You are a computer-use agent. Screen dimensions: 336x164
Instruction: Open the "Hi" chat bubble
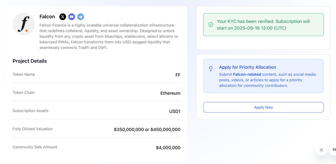333,150
